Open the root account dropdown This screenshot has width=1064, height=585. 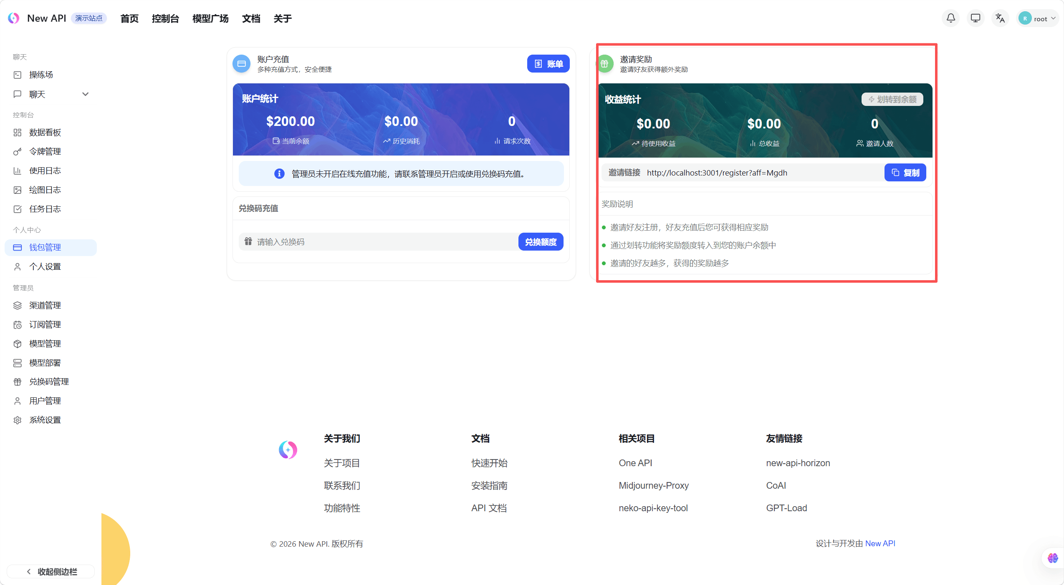[1038, 18]
